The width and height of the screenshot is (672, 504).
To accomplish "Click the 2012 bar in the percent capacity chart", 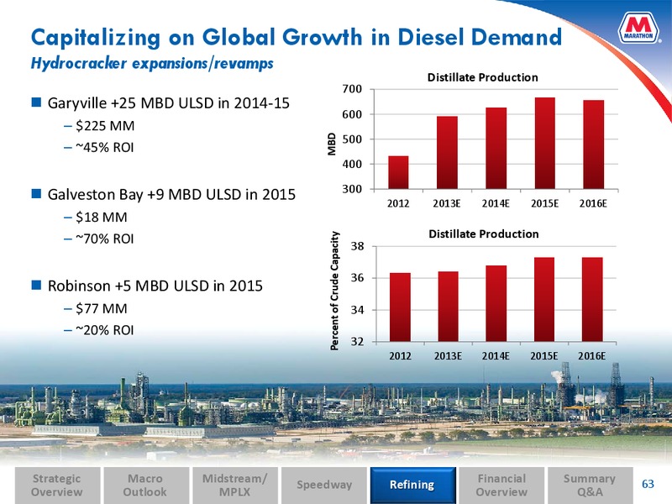I will coord(400,307).
